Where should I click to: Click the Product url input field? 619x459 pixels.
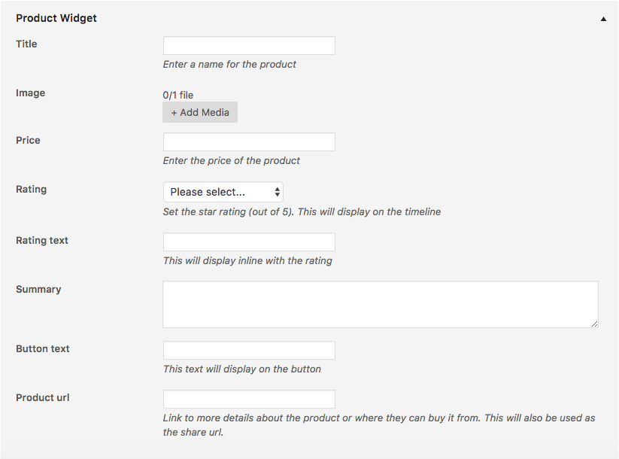click(249, 399)
